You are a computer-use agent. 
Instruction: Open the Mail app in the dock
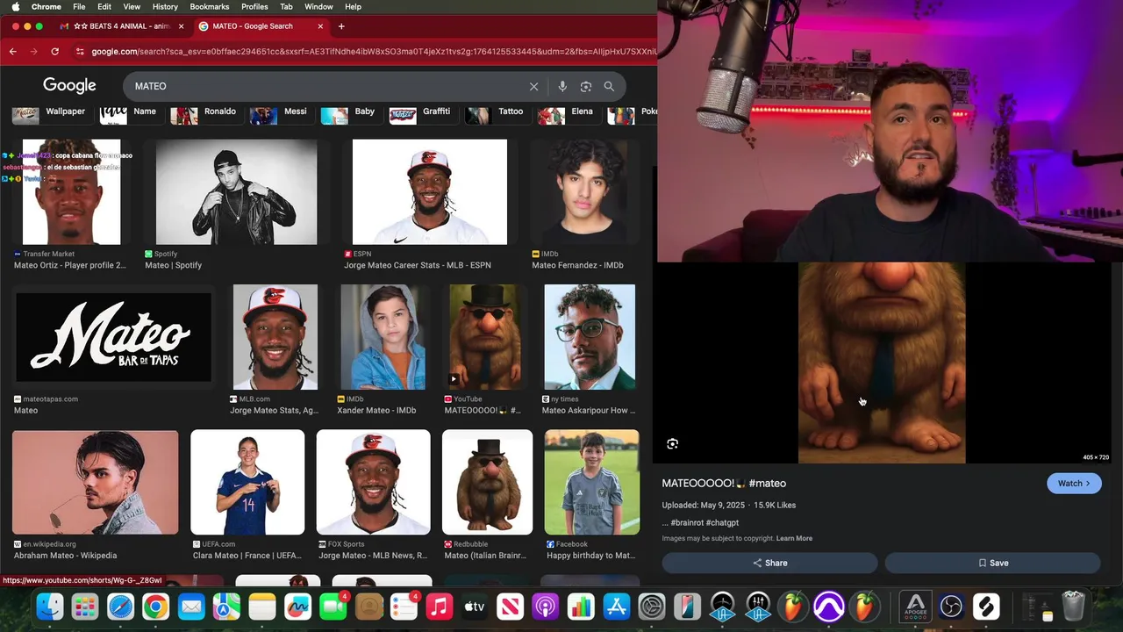click(x=191, y=607)
